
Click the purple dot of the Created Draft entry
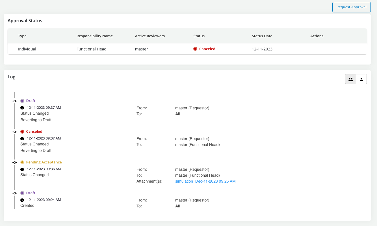point(22,193)
